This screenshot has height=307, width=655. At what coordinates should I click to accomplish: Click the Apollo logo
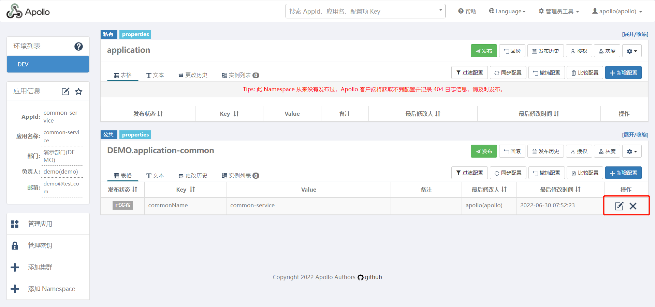tap(28, 12)
